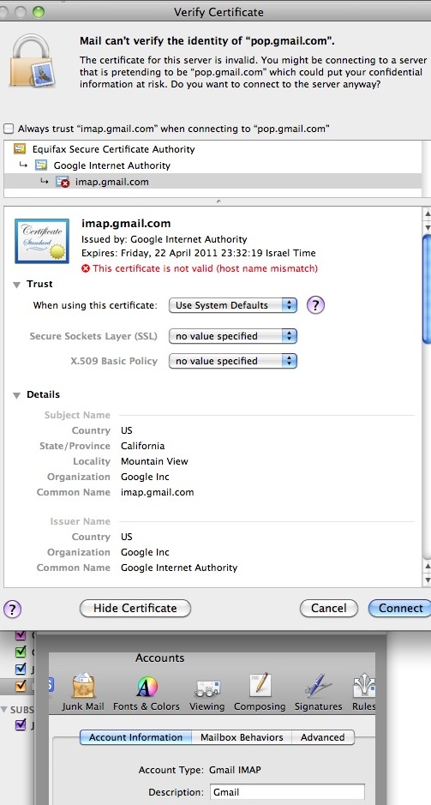Collapse the Trust section triangle
Screen dimensions: 431x805
pos(17,285)
